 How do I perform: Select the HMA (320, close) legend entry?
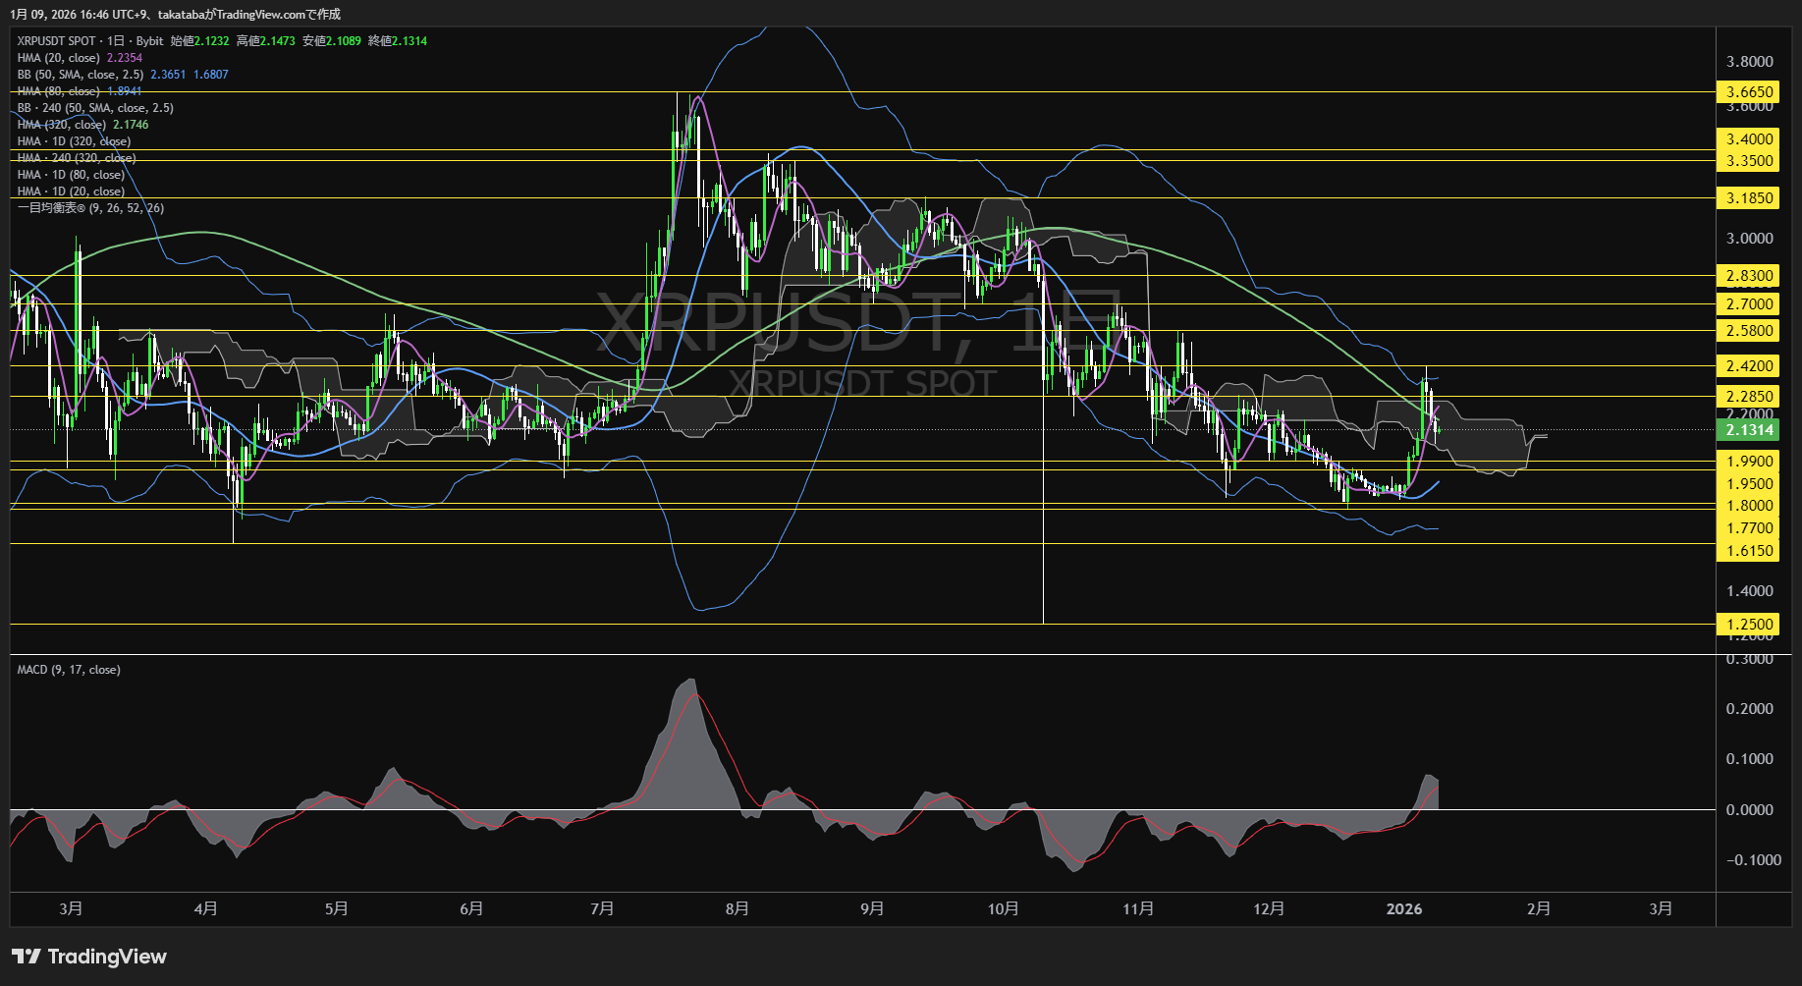pyautogui.click(x=62, y=125)
